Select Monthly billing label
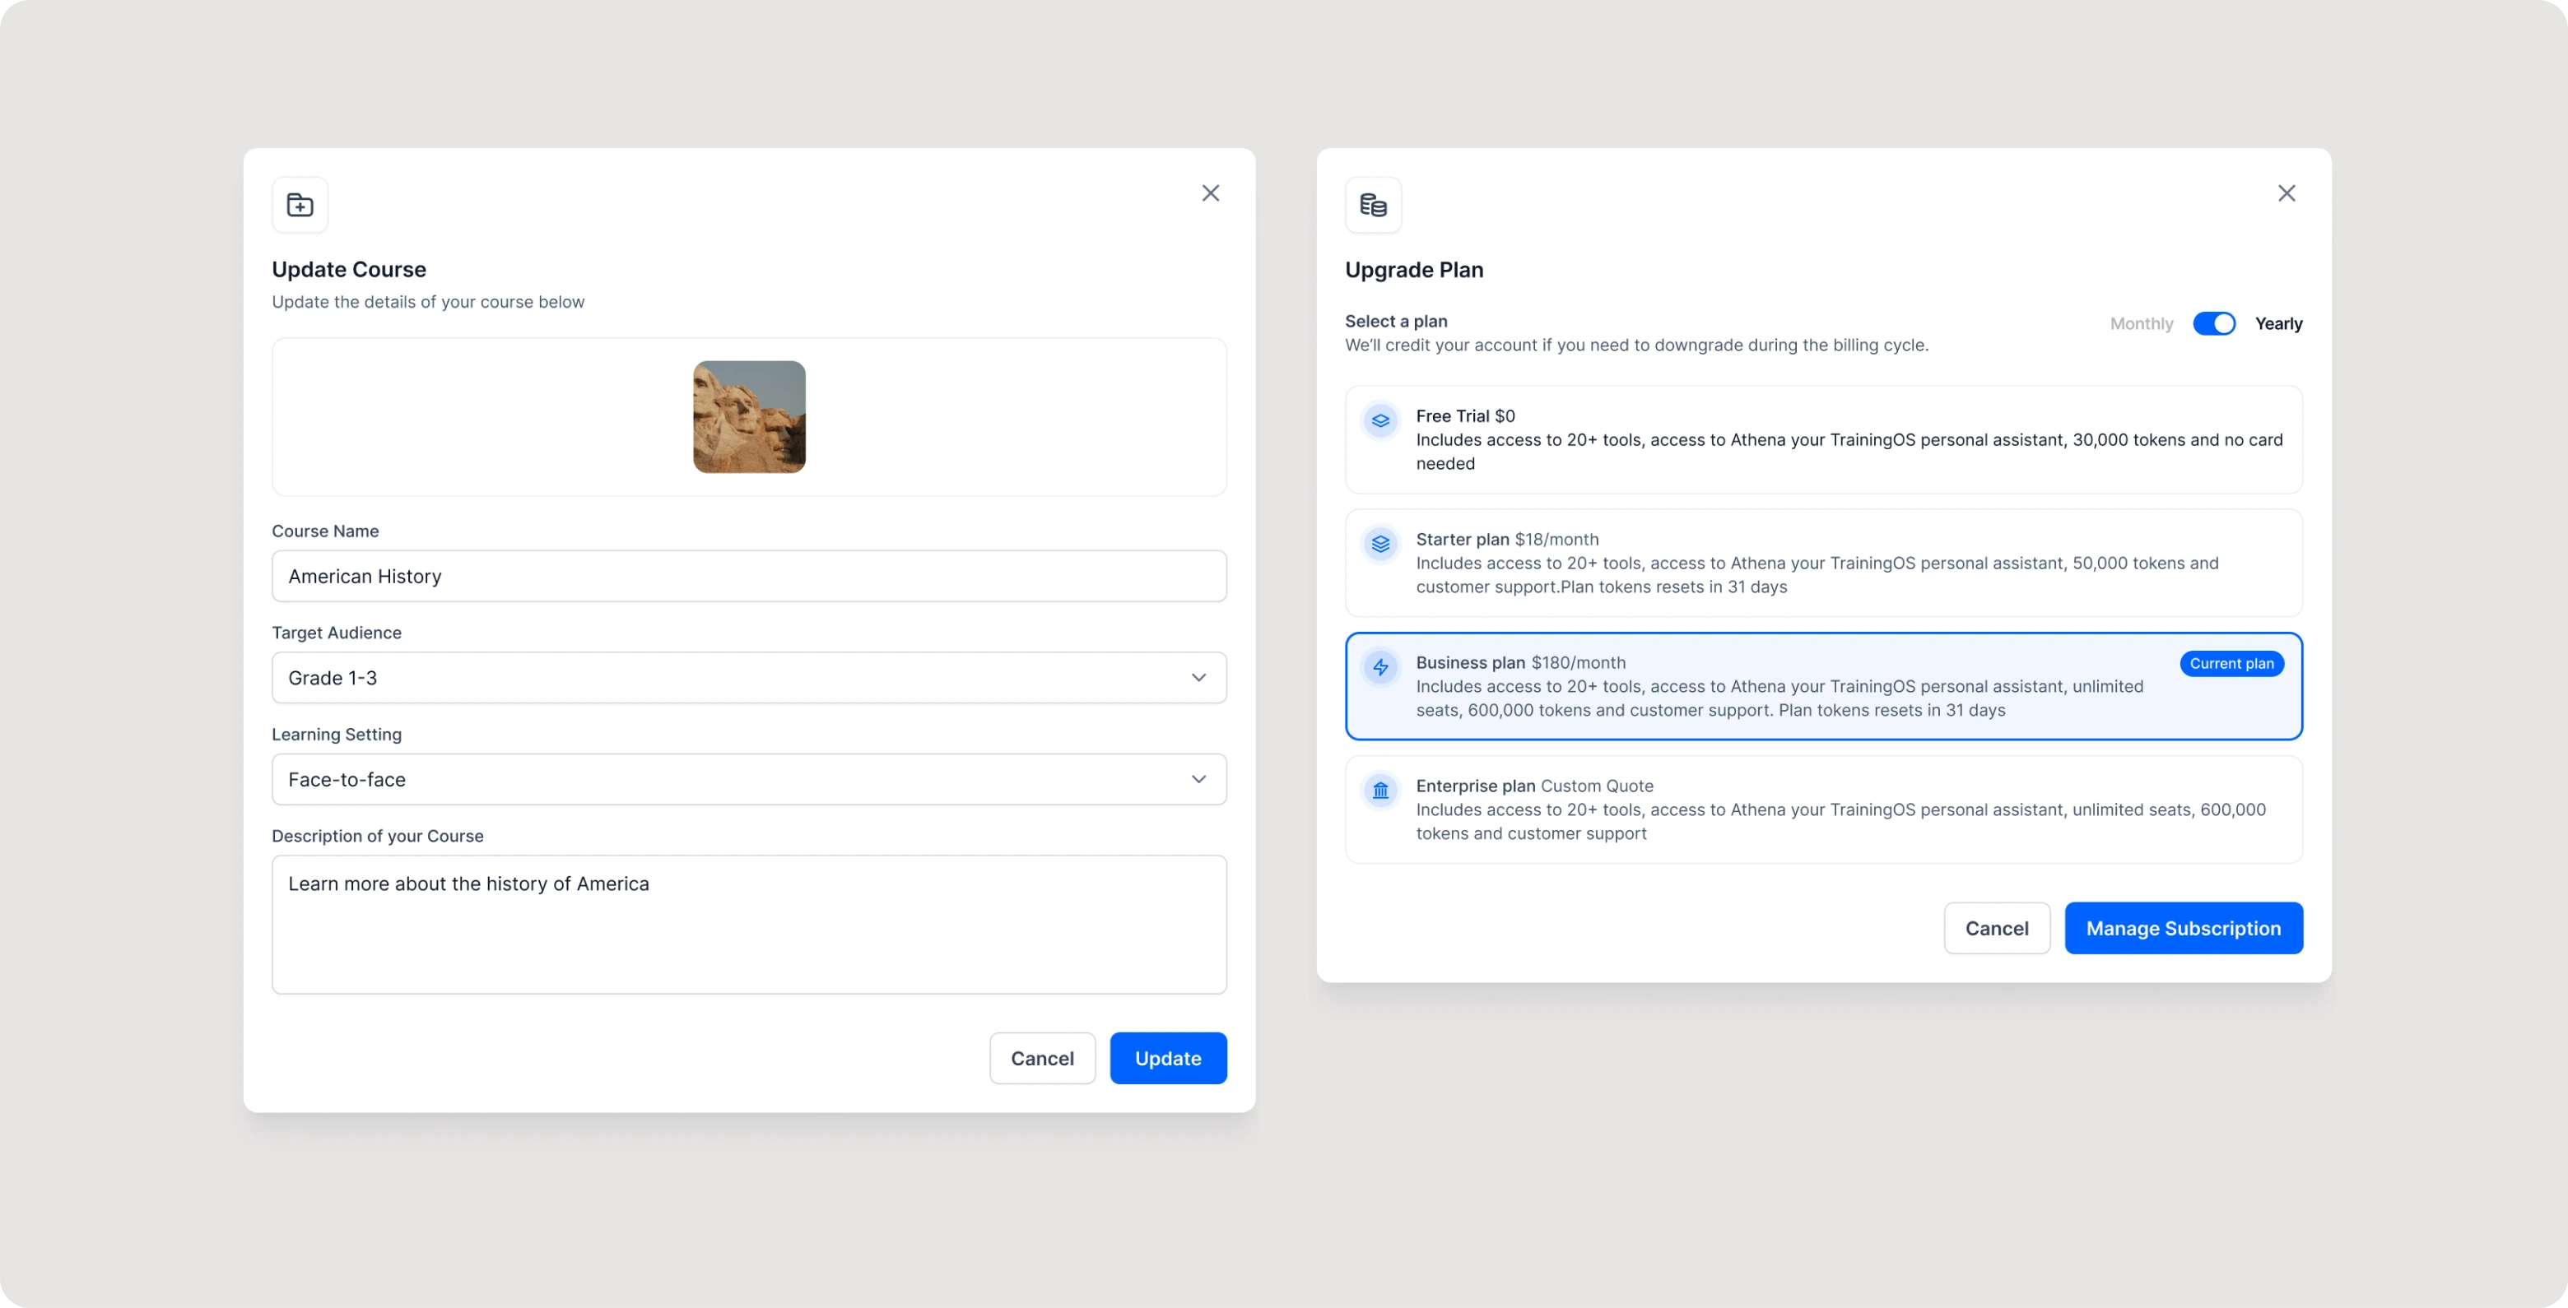The height and width of the screenshot is (1308, 2568). 2140,324
